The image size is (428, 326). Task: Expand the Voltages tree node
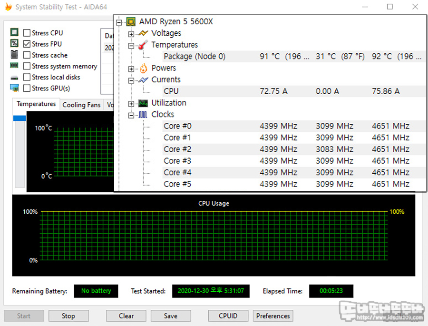click(x=131, y=34)
